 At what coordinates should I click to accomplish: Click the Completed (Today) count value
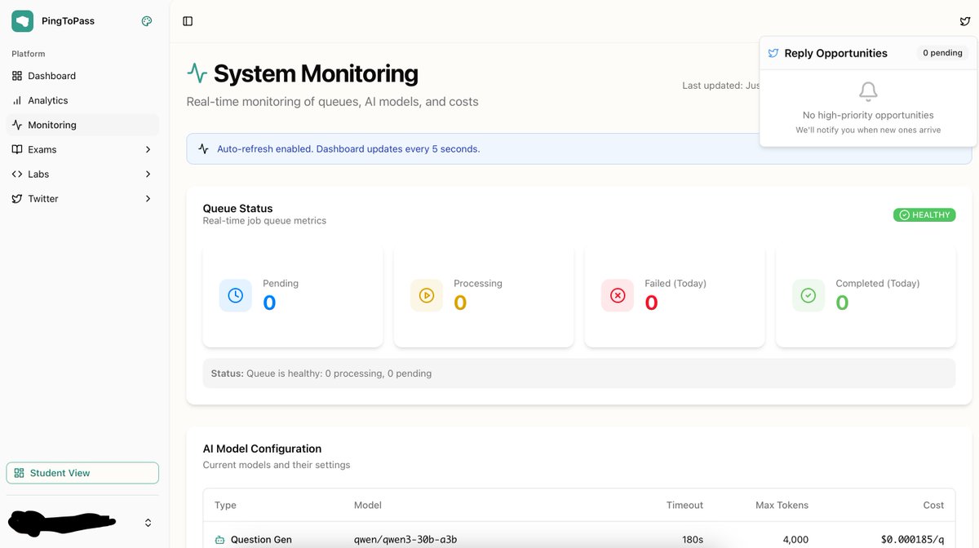(x=842, y=303)
